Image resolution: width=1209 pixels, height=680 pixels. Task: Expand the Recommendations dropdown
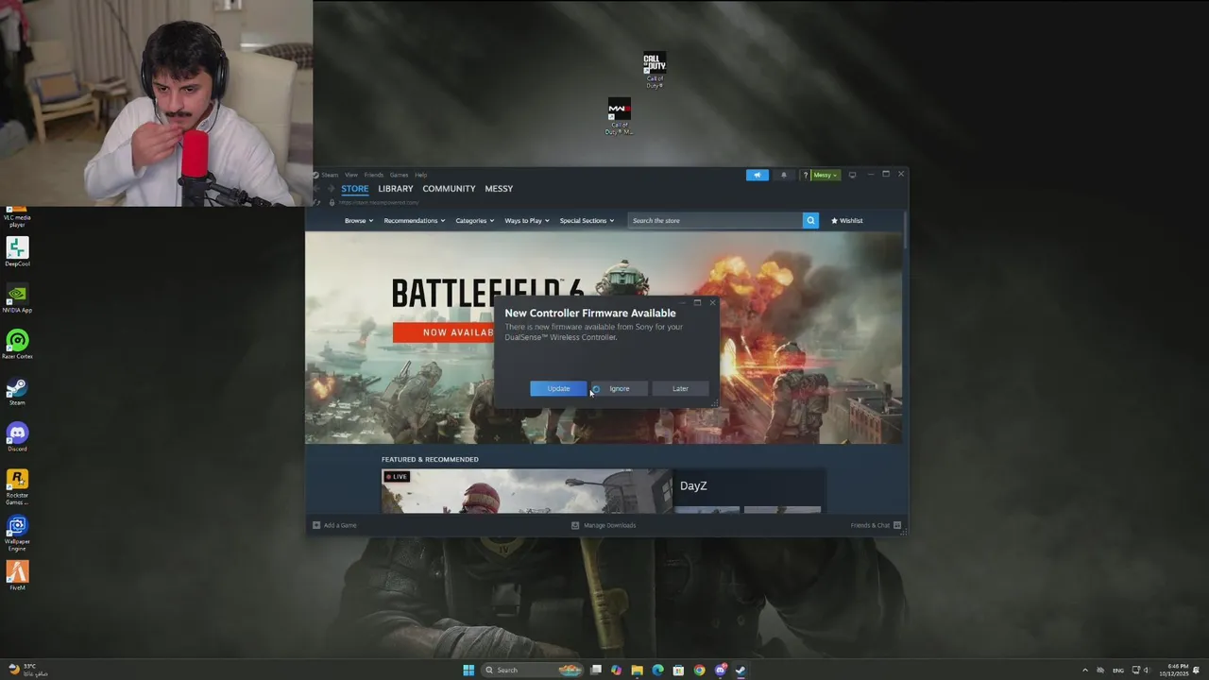point(414,220)
